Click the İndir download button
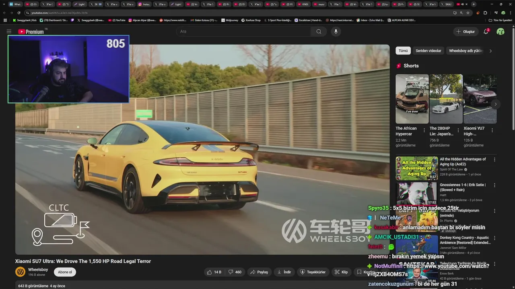This screenshot has height=289, width=515. [284, 272]
